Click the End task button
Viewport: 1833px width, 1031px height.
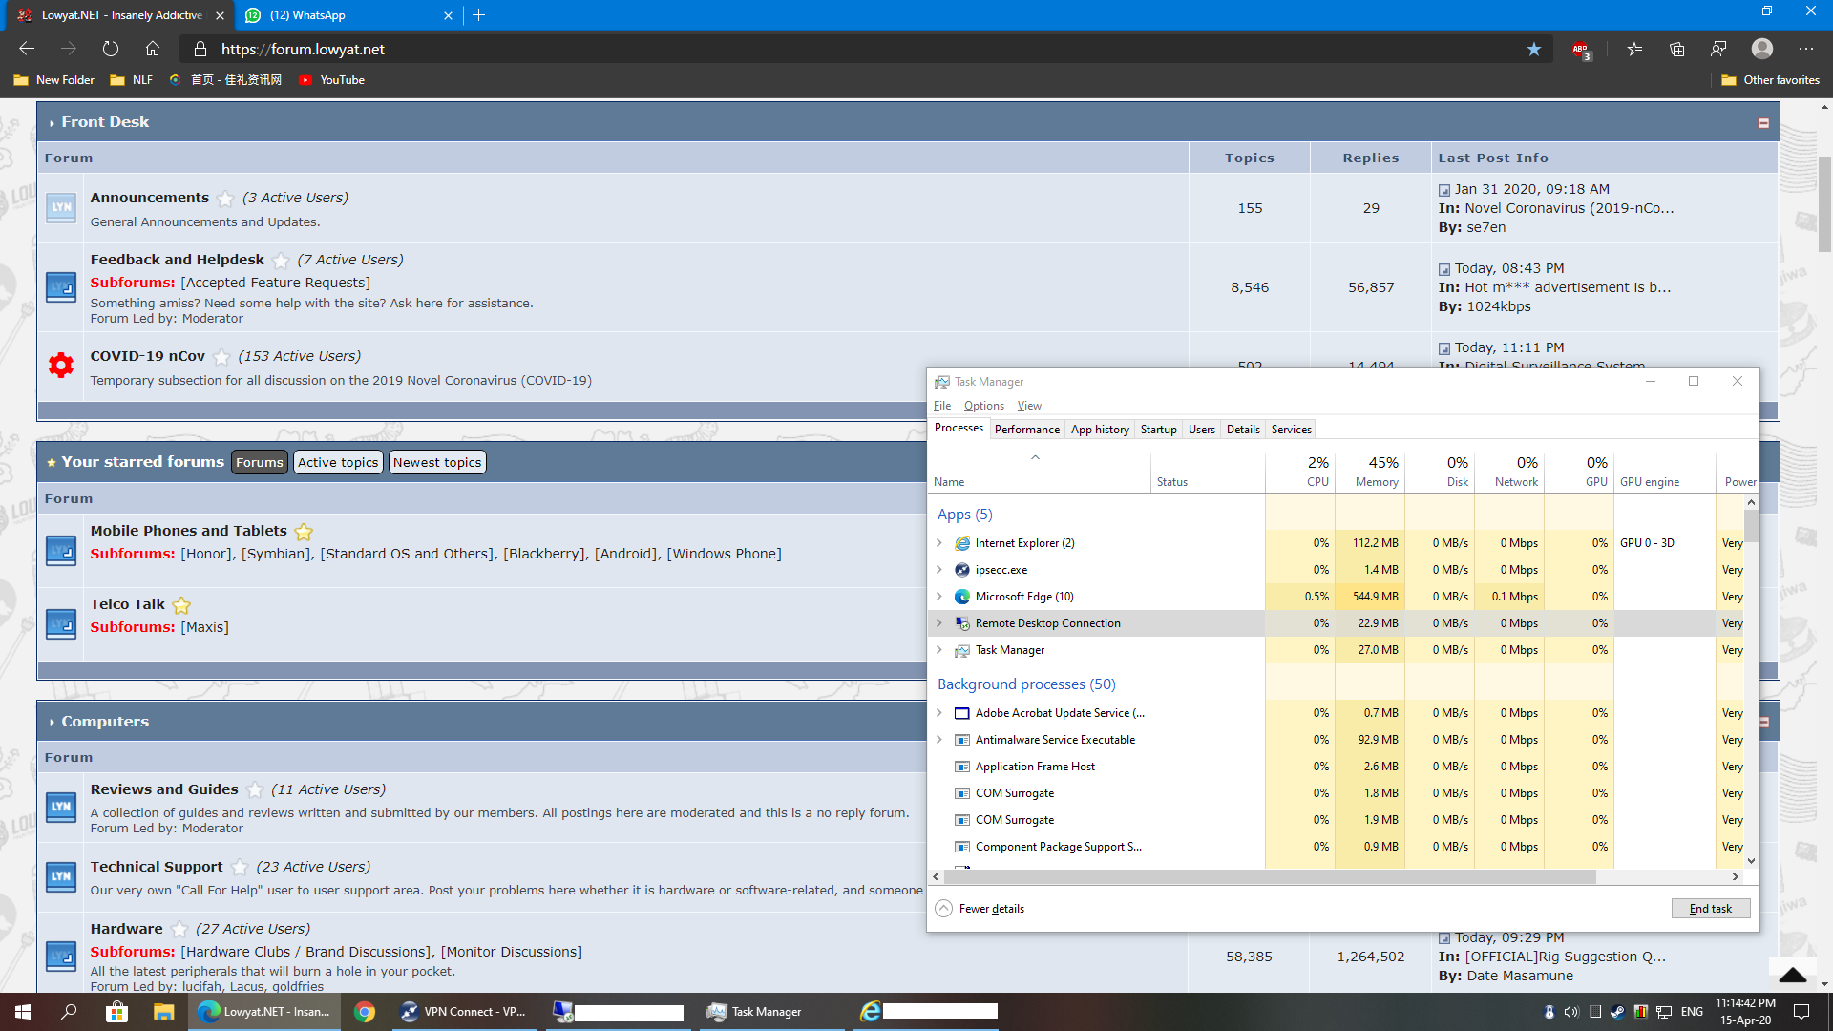click(1710, 909)
